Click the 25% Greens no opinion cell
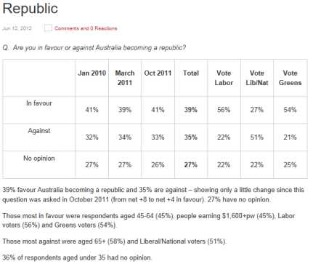Viewport: 313px width, 264px height. coord(290,165)
